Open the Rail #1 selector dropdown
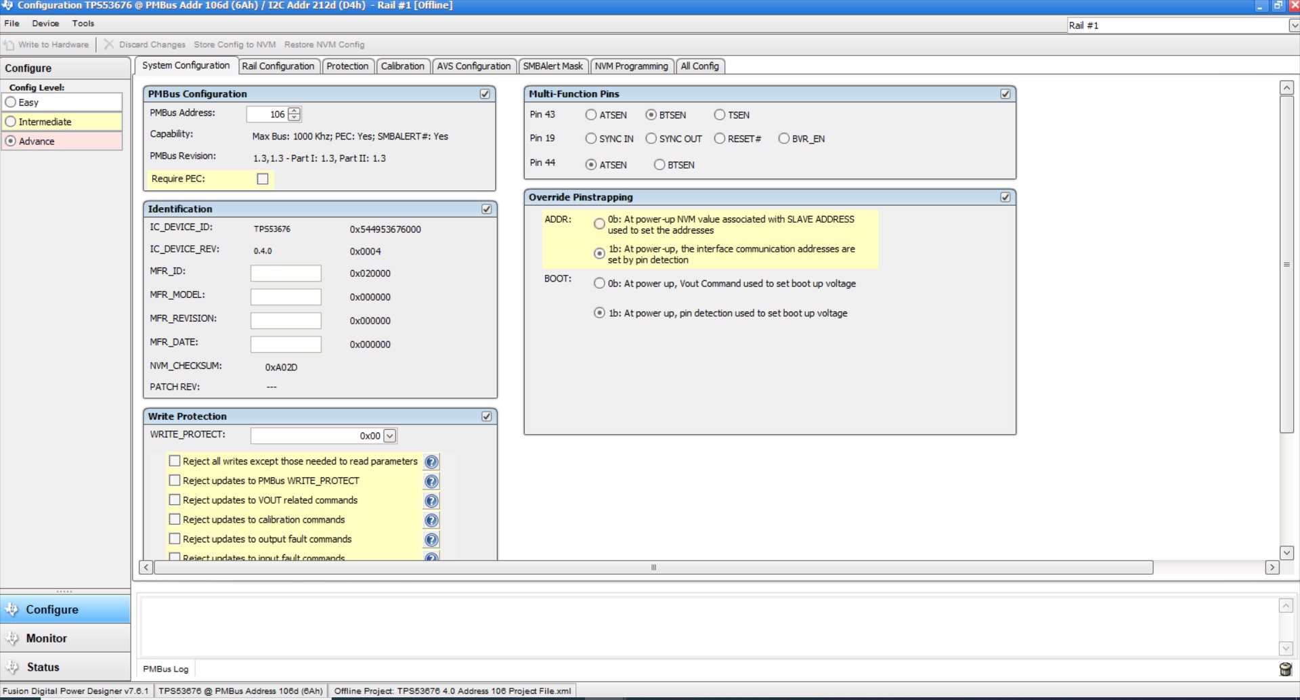 pos(1293,25)
